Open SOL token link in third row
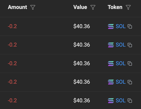The height and width of the screenshot is (109, 141). [x=121, y=63]
